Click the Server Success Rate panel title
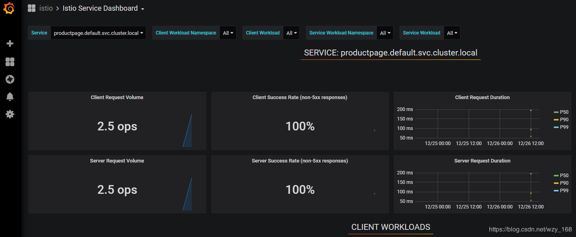The height and width of the screenshot is (237, 576). [299, 161]
